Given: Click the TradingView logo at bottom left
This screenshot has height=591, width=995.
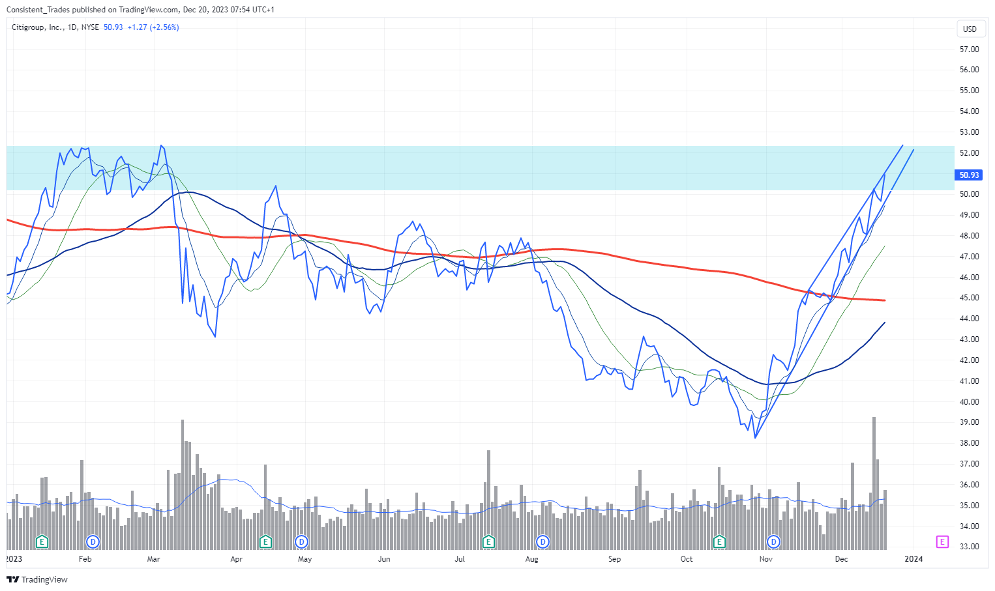Looking at the screenshot, I should [x=37, y=579].
